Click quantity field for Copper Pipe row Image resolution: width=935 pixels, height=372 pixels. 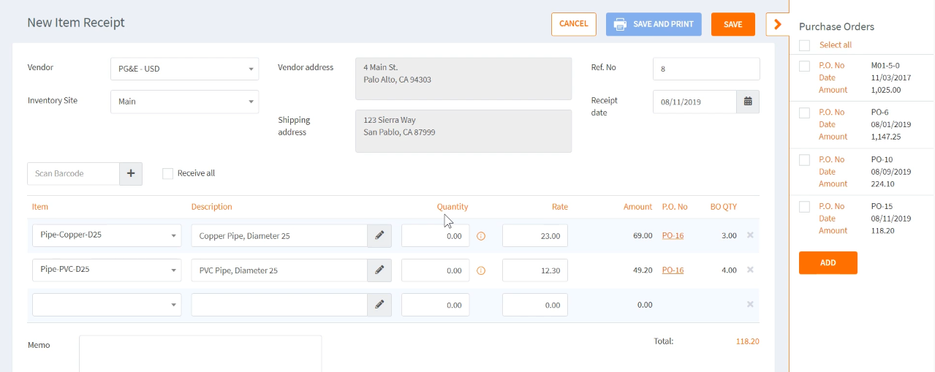click(x=436, y=236)
